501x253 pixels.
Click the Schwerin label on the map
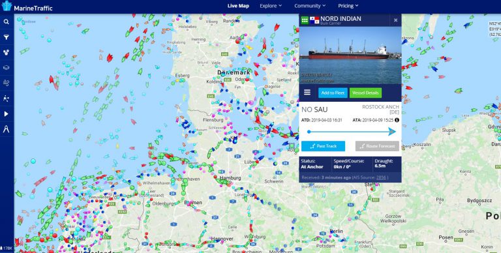[274, 181]
